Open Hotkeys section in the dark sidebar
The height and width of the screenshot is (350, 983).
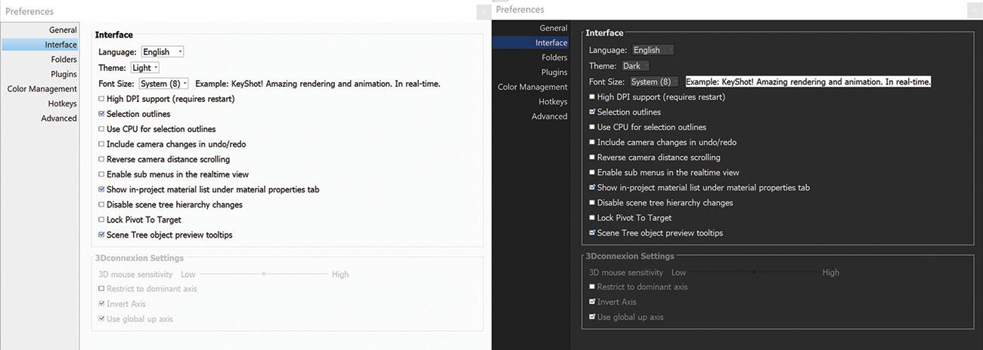coord(553,101)
